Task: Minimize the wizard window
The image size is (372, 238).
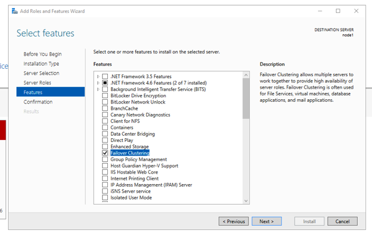Action: point(320,11)
